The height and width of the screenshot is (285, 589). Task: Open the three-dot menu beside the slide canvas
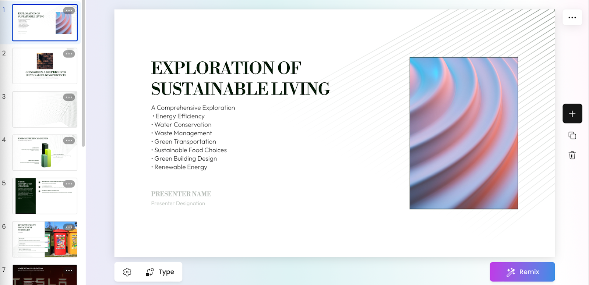572,17
